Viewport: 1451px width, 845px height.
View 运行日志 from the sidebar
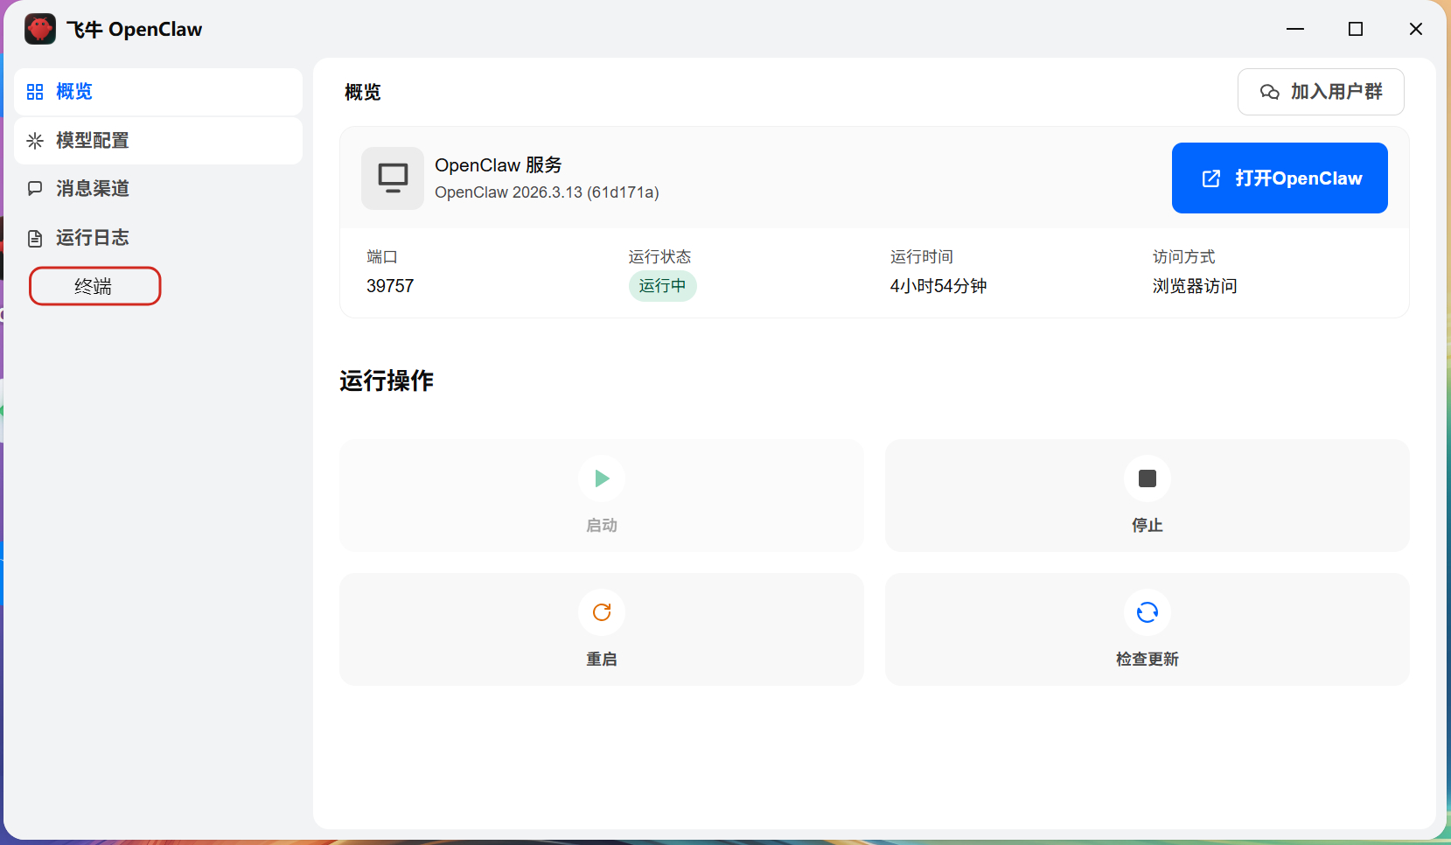pos(158,238)
